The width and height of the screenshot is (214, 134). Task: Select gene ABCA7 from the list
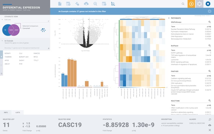pyautogui.click(x=7, y=64)
